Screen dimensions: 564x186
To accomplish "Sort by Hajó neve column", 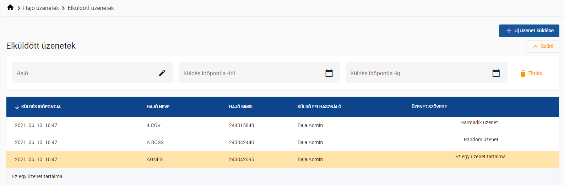I will 158,107.
